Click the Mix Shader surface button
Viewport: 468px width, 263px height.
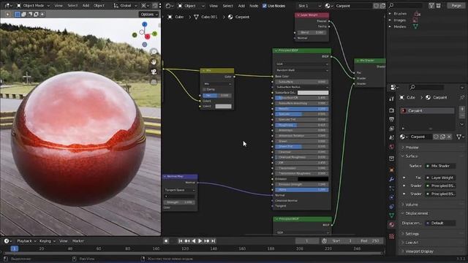coord(440,166)
